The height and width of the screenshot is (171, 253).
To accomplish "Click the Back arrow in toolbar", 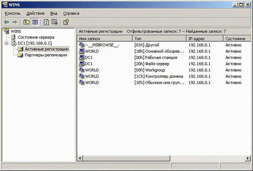I will (6, 22).
